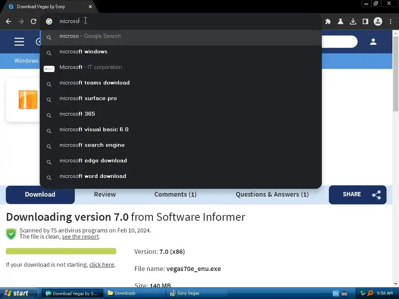Click the page vertical scrollbar thumb
Screen dimensions: 399x299
pos(396,74)
